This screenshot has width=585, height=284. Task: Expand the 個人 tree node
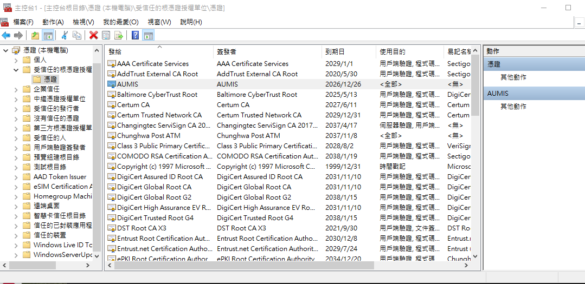pos(16,60)
